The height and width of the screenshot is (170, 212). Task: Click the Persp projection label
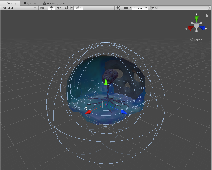pos(197,40)
